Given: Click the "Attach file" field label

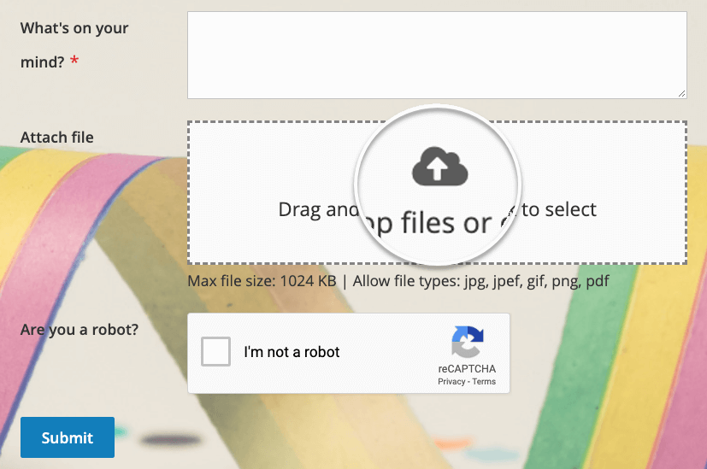Looking at the screenshot, I should (57, 138).
